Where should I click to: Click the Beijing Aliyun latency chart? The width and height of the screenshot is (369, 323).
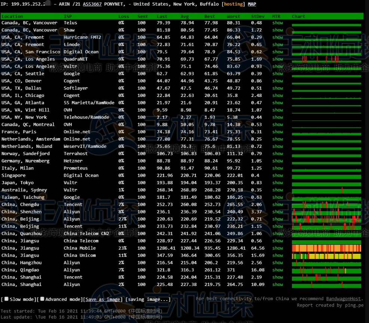coord(326,219)
